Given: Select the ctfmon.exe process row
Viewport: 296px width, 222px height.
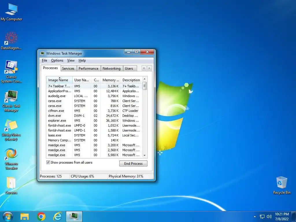Looking at the screenshot, I should [x=94, y=111].
